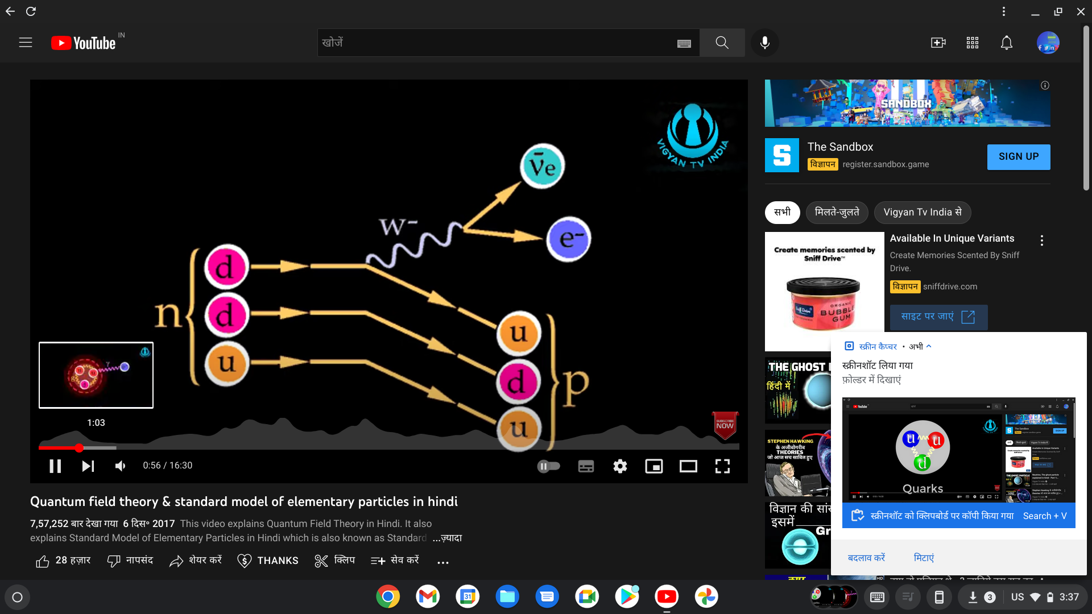The height and width of the screenshot is (614, 1092).
Task: Click the खोजें search input field
Action: (x=495, y=43)
